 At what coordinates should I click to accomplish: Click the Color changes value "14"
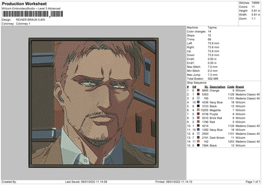pyautogui.click(x=209, y=31)
